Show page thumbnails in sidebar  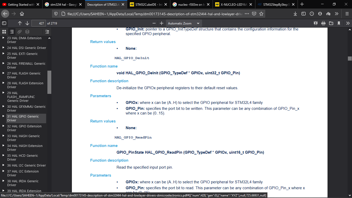point(4,32)
